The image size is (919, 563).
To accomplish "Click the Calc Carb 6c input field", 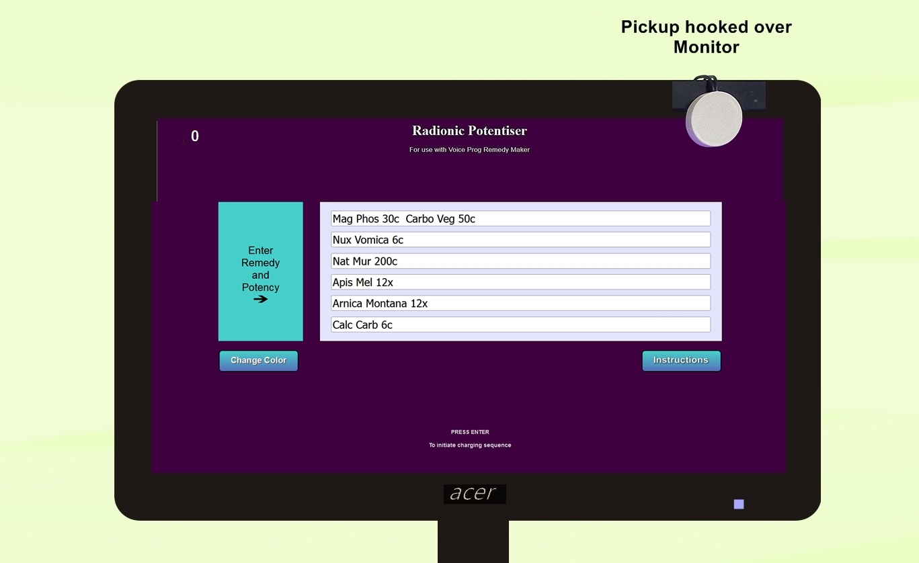I will point(520,325).
